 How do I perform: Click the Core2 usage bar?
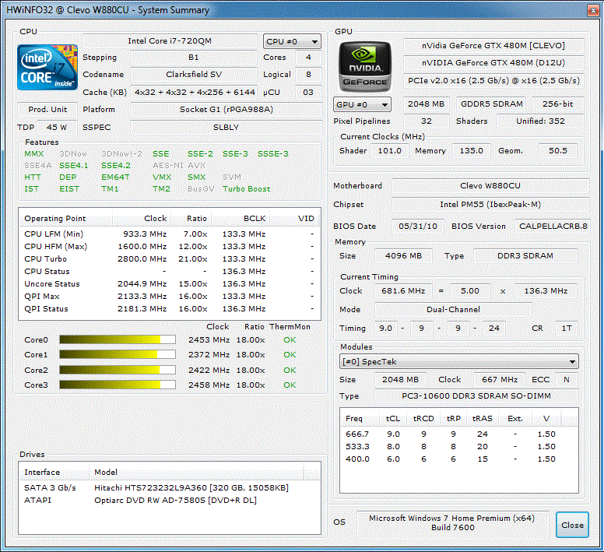coord(118,370)
